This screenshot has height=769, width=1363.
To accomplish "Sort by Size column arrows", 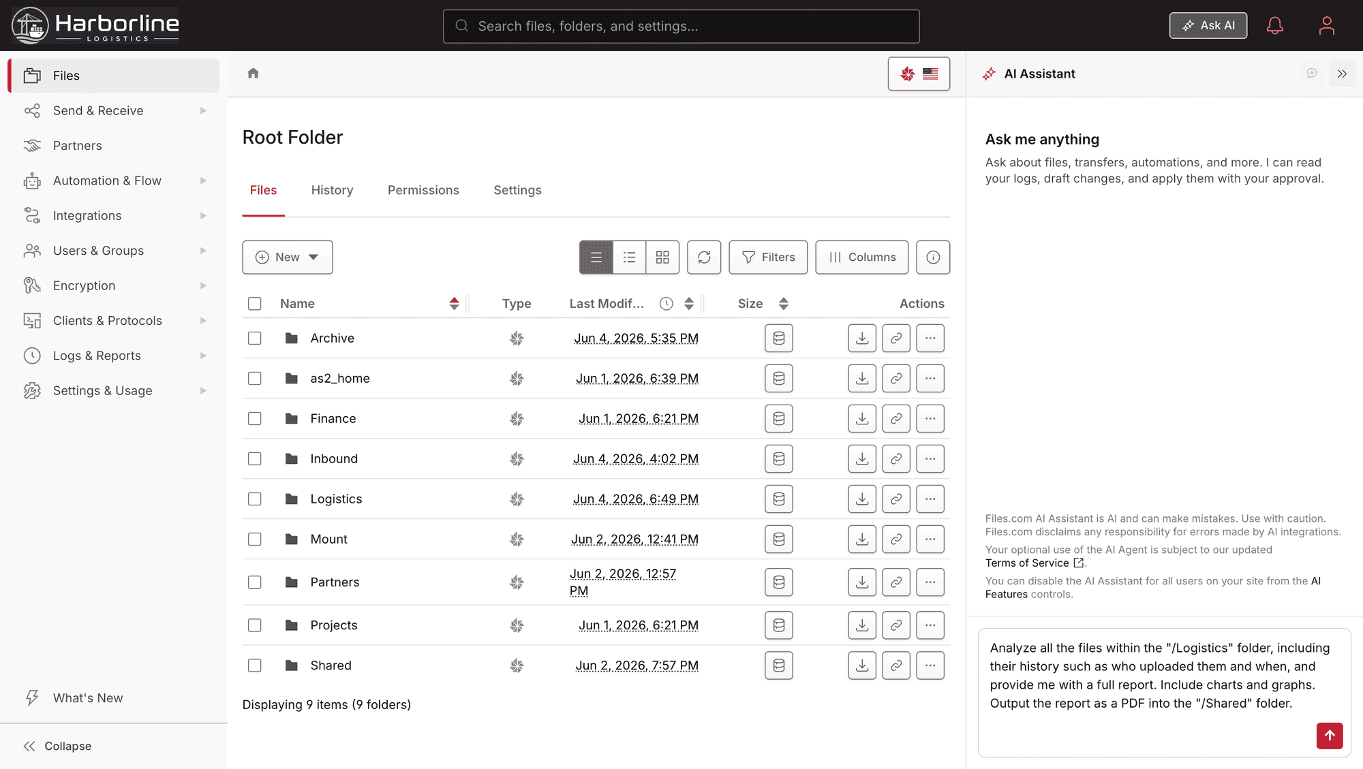I will (784, 304).
